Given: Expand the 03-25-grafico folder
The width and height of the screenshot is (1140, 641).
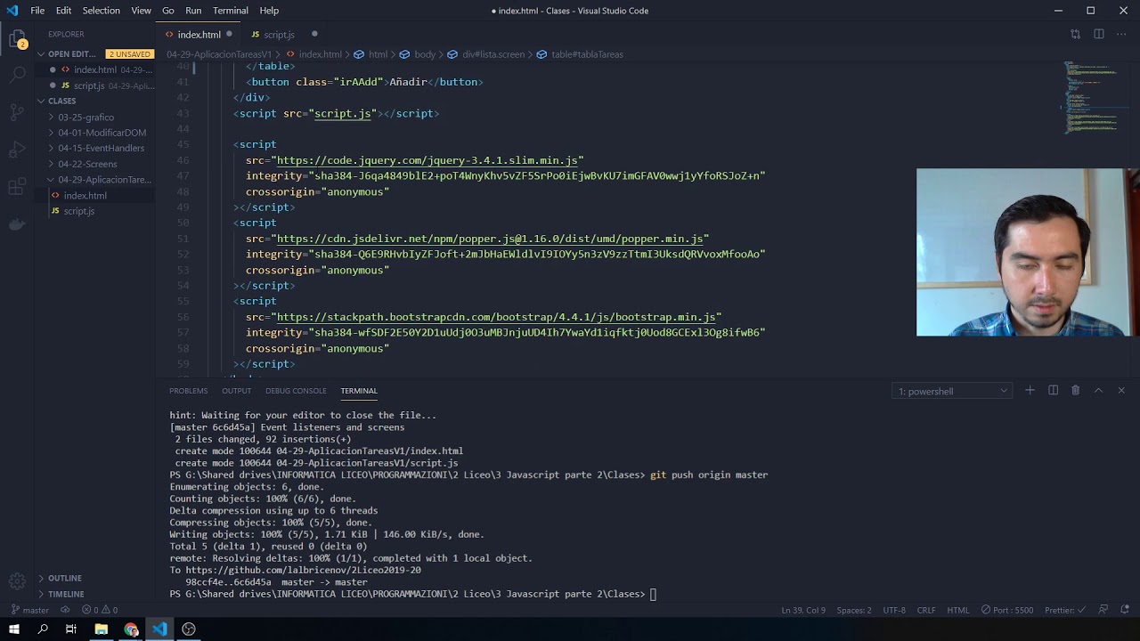Looking at the screenshot, I should click(x=86, y=118).
